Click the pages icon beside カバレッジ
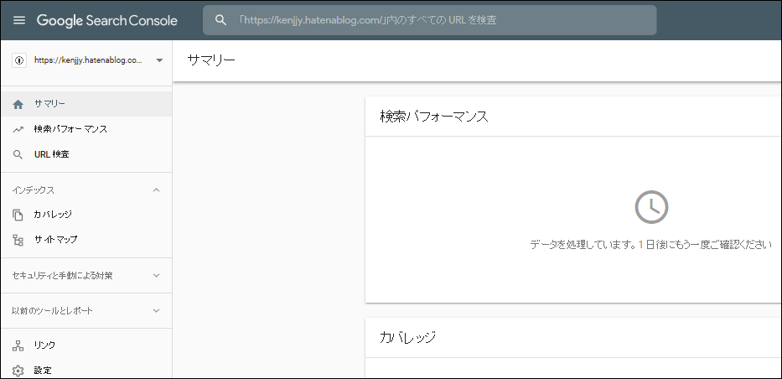 (18, 215)
